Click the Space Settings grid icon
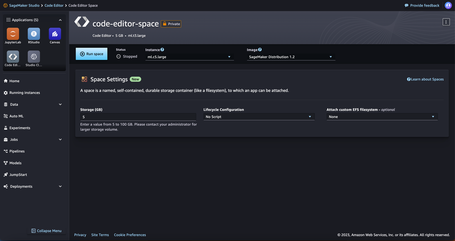 click(84, 79)
